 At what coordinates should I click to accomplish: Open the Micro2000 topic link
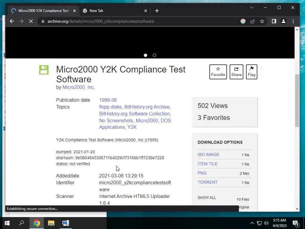click(x=147, y=120)
